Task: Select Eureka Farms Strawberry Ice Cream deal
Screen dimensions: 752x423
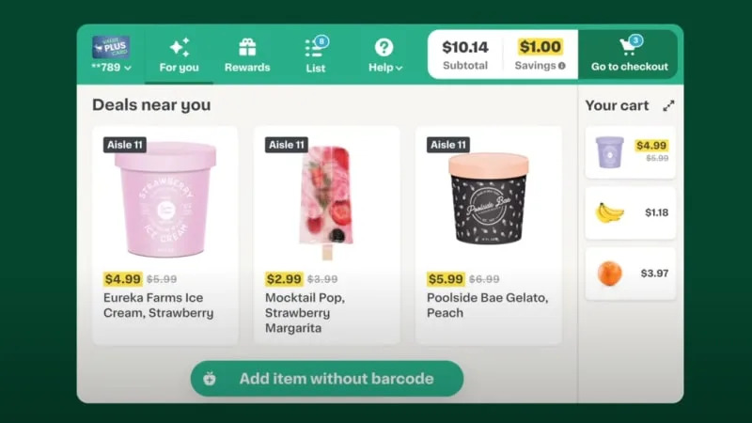Action: click(165, 236)
